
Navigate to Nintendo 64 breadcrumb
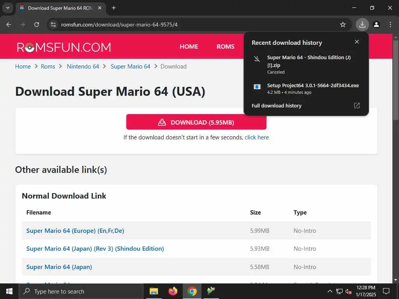[x=83, y=66]
